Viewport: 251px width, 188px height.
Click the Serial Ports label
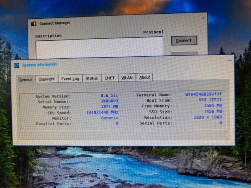pyautogui.click(x=156, y=123)
